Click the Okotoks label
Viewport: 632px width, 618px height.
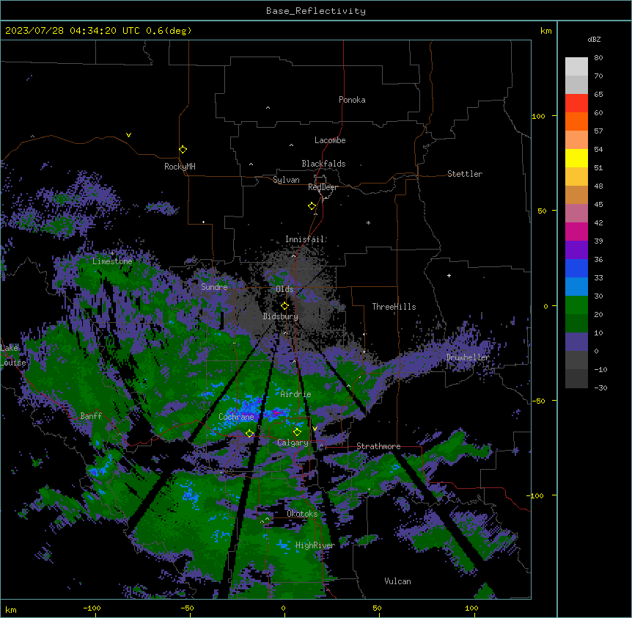point(302,514)
